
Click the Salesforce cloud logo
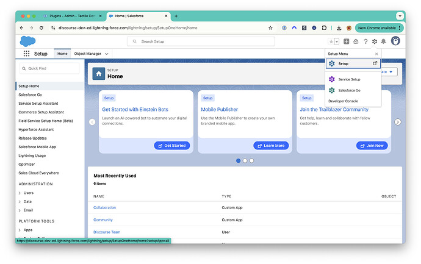[x=27, y=41]
